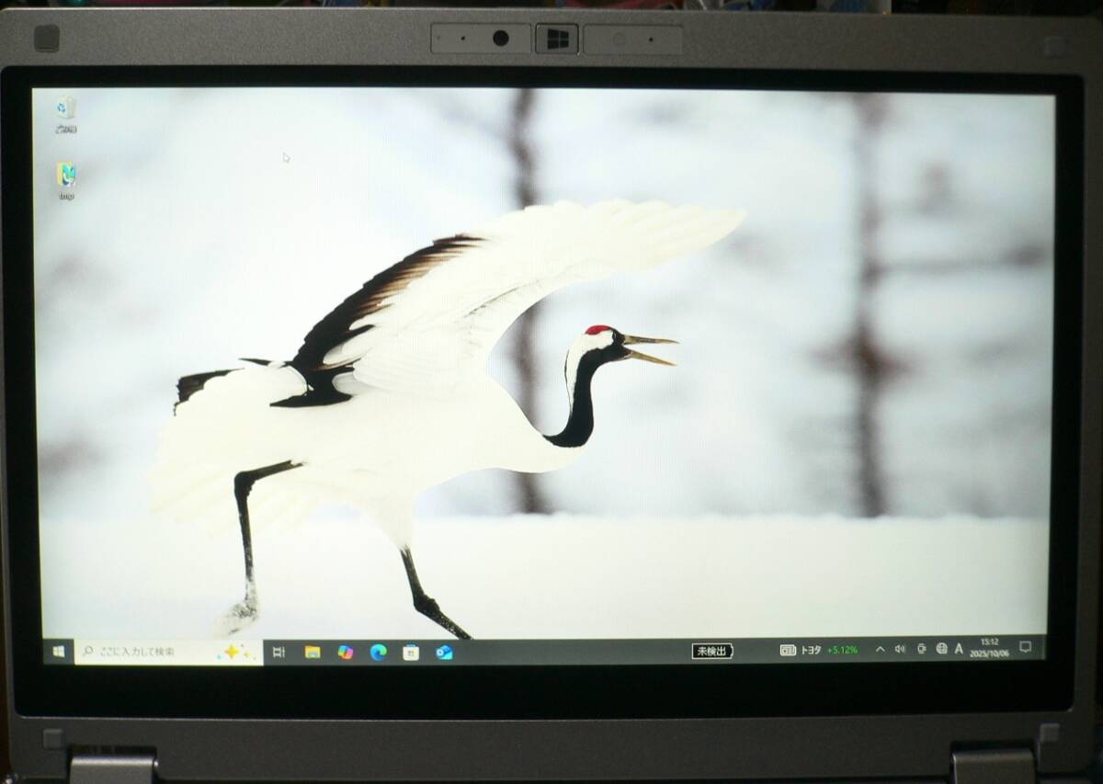This screenshot has height=784, width=1103.
Task: Open the clock showing 15:12
Action: click(989, 647)
